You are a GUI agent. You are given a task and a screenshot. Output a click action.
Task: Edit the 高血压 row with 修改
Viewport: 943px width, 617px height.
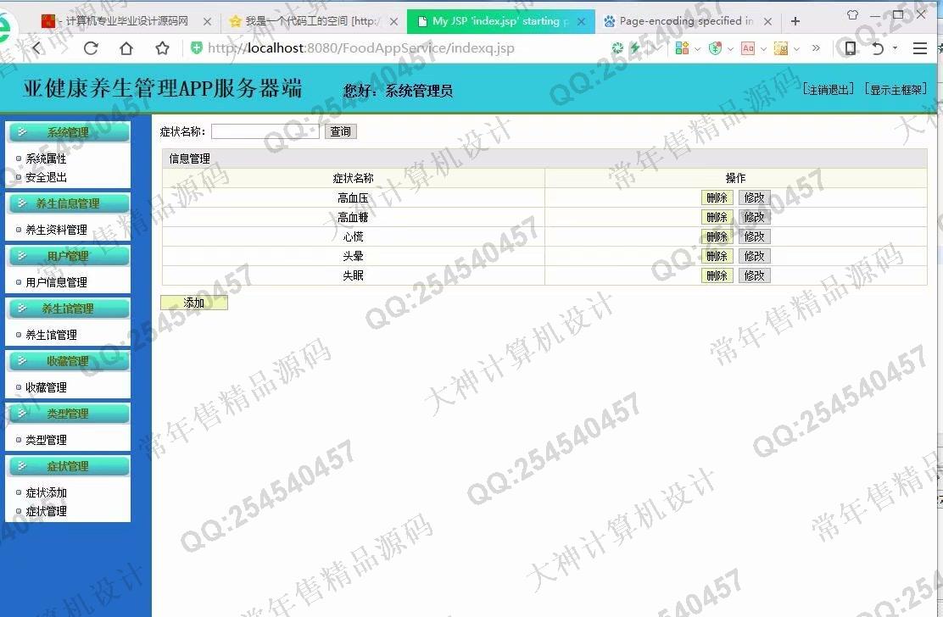click(x=754, y=197)
